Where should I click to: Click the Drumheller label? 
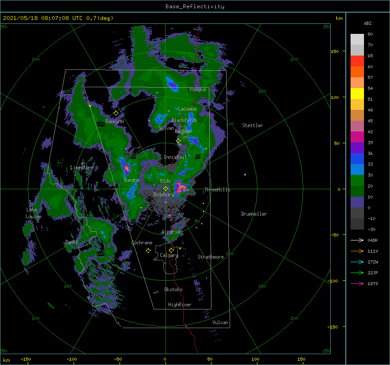coord(254,214)
